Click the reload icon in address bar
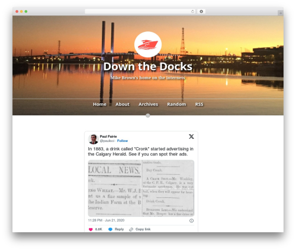296x250 pixels. point(192,11)
